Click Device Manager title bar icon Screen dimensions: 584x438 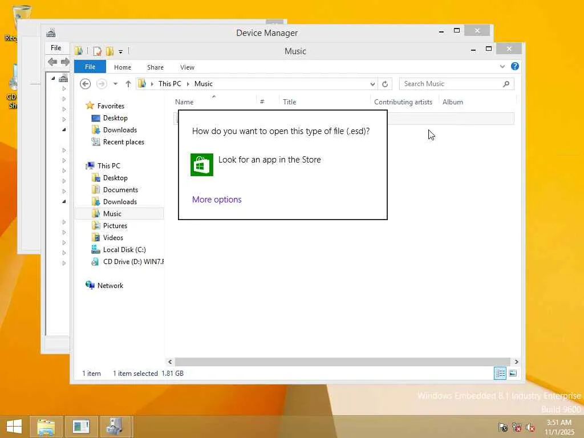[x=51, y=33]
